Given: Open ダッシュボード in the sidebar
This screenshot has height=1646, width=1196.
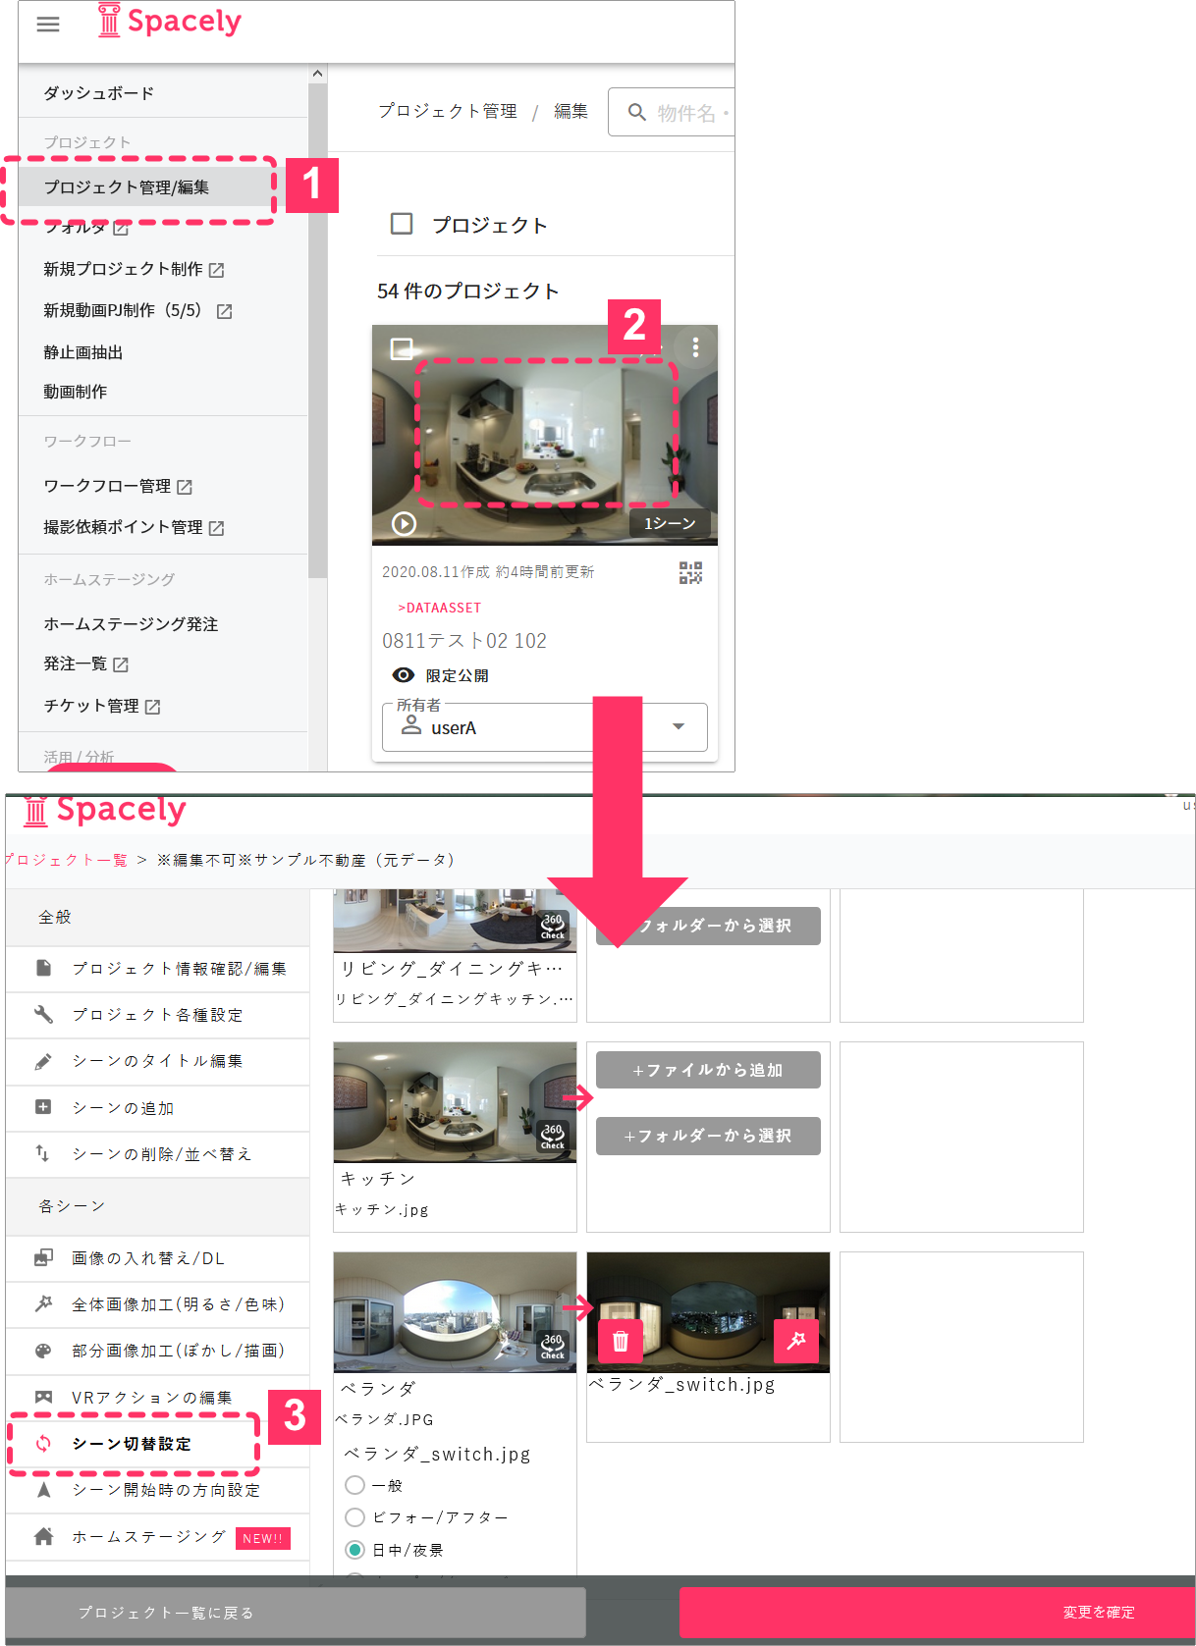Looking at the screenshot, I should click(99, 93).
